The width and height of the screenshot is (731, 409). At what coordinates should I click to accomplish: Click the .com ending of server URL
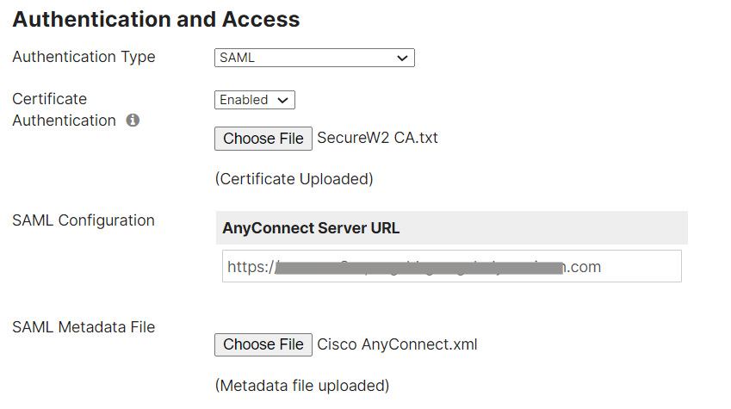(584, 267)
